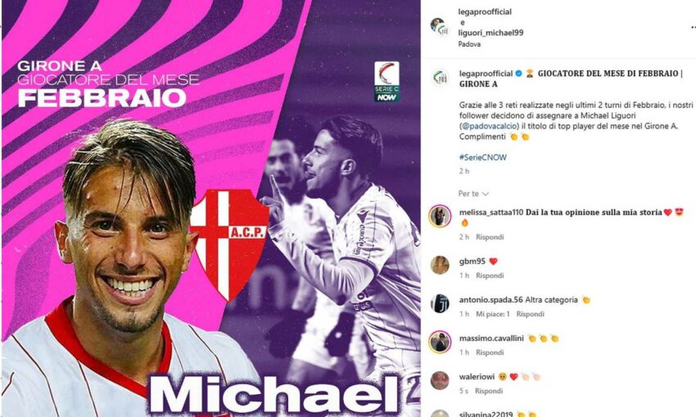Open massimo.cavallini's story-ringed avatar
The image size is (696, 417).
click(440, 342)
